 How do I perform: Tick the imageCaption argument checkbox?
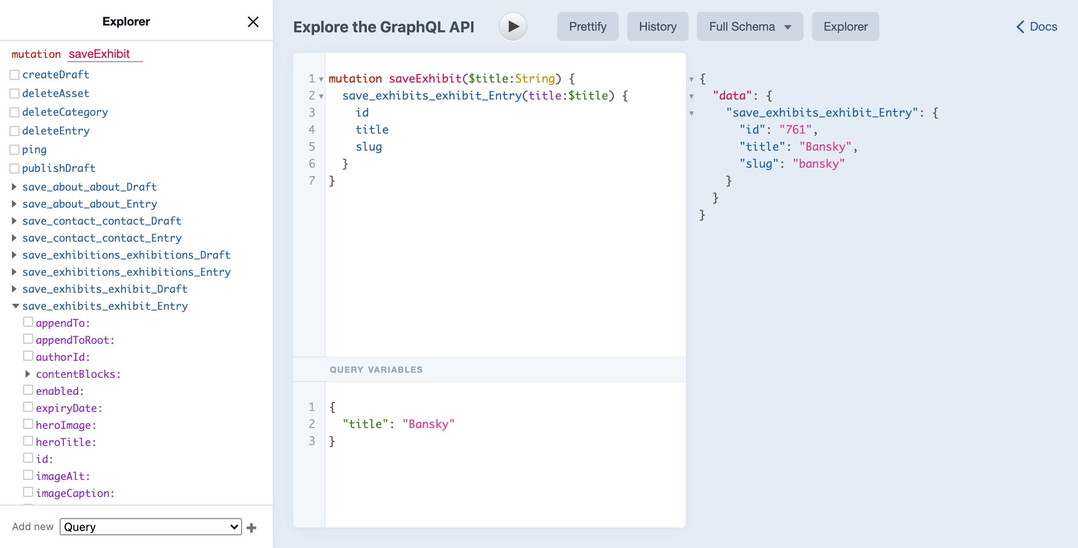[28, 492]
